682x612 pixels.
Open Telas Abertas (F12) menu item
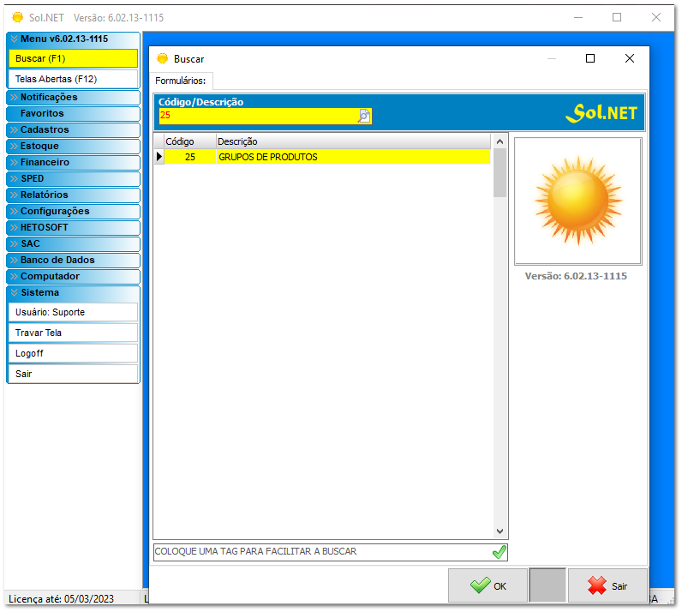click(x=72, y=79)
